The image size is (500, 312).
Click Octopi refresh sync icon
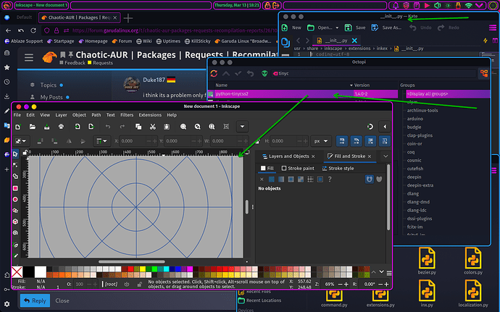214,74
